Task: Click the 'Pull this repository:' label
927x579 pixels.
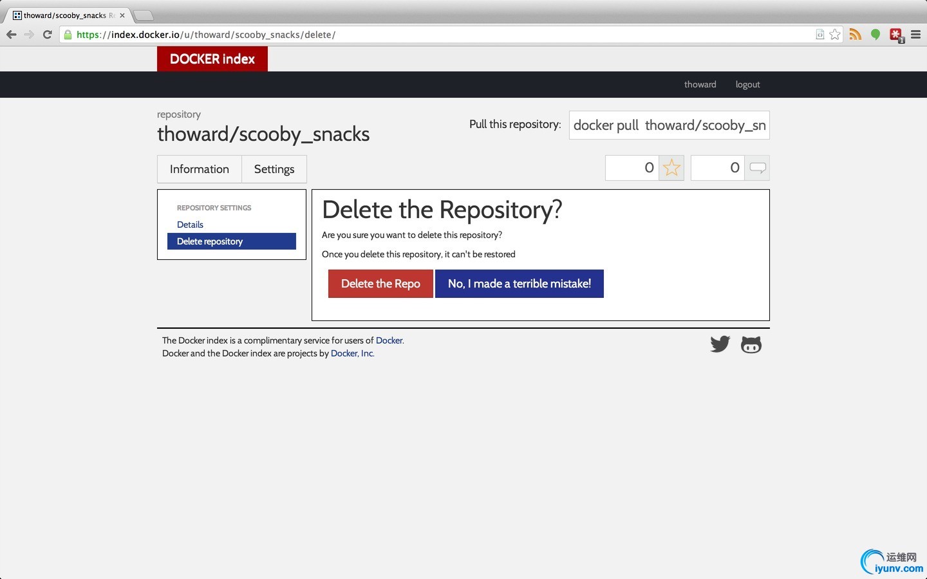Action: (515, 124)
